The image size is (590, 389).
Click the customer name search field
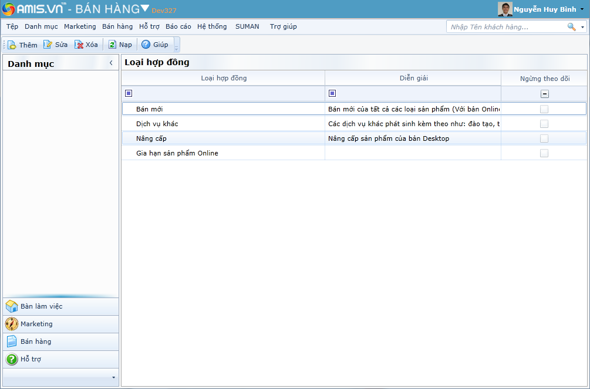point(505,27)
